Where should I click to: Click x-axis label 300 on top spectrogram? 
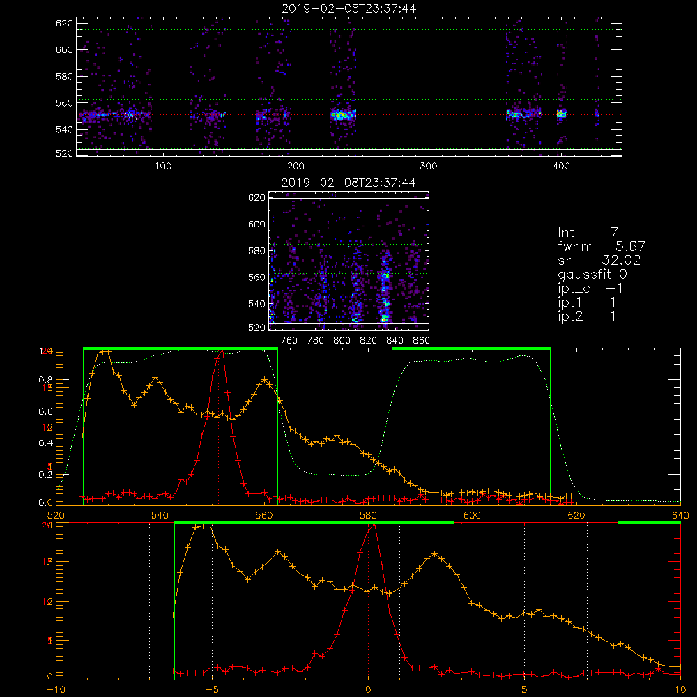click(429, 167)
